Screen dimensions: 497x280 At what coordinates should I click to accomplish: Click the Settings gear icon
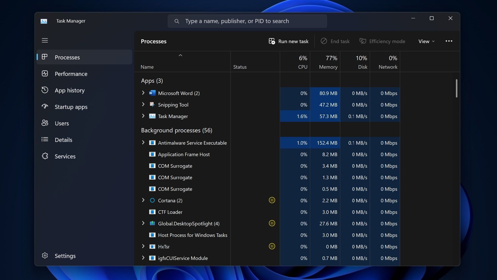[x=45, y=255]
